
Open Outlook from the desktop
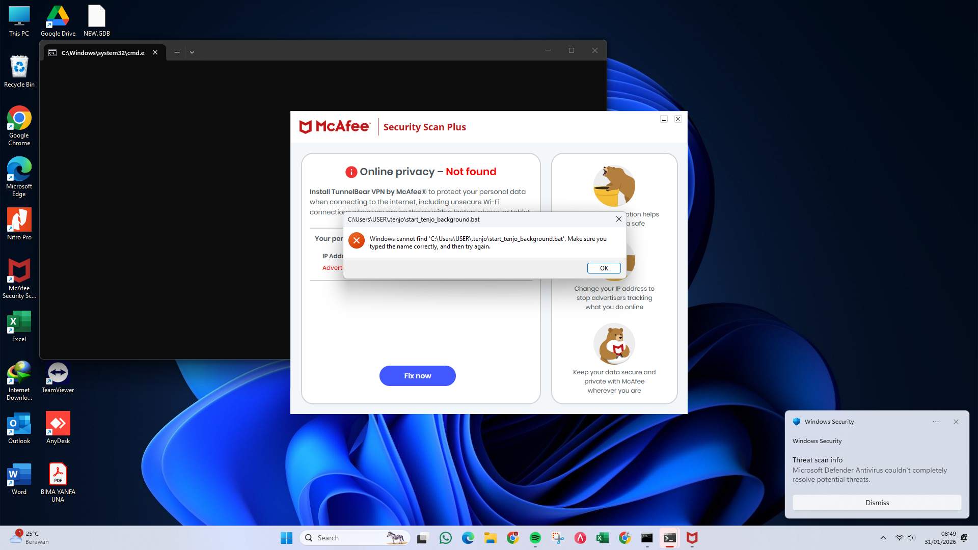[19, 423]
